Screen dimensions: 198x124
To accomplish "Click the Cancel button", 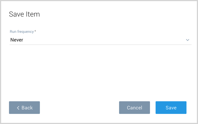I will (135, 108).
